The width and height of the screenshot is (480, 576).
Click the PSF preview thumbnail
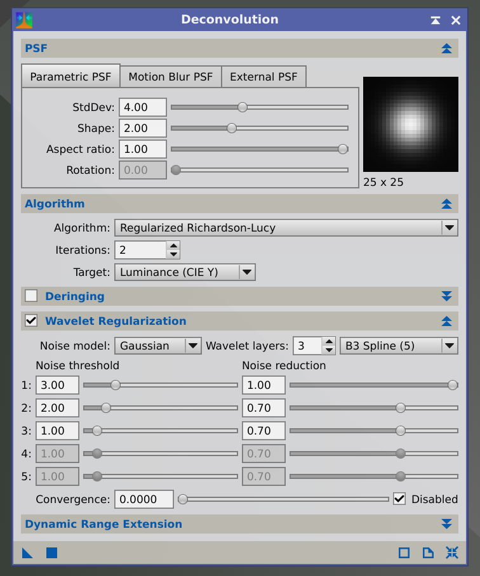click(411, 124)
